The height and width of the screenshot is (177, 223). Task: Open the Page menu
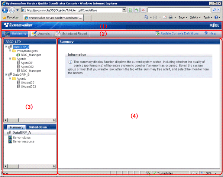click(x=183, y=17)
